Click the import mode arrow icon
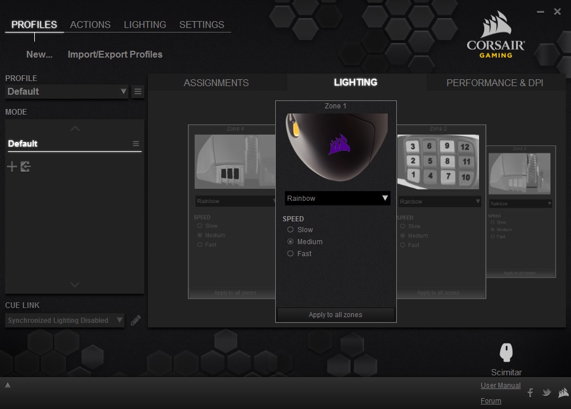Screen dimensions: 571x409 (26, 167)
